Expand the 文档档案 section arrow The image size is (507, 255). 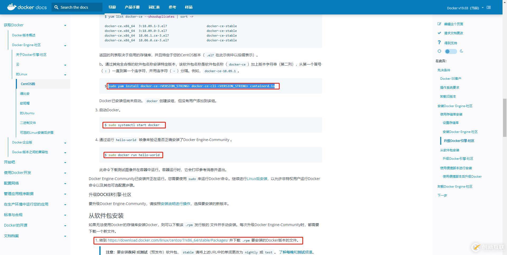click(65, 236)
